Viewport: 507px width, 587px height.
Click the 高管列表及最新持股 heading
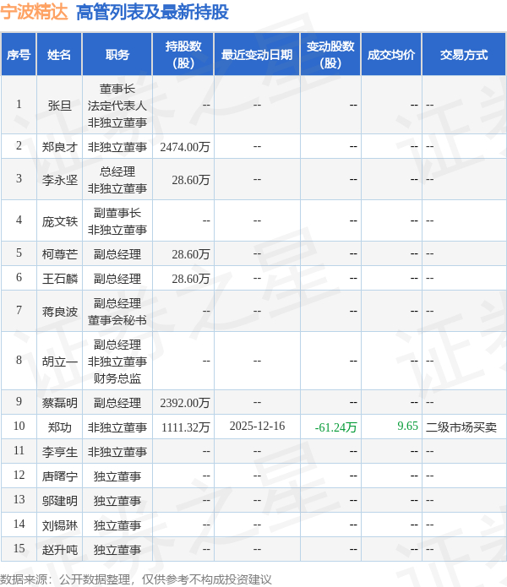[152, 12]
